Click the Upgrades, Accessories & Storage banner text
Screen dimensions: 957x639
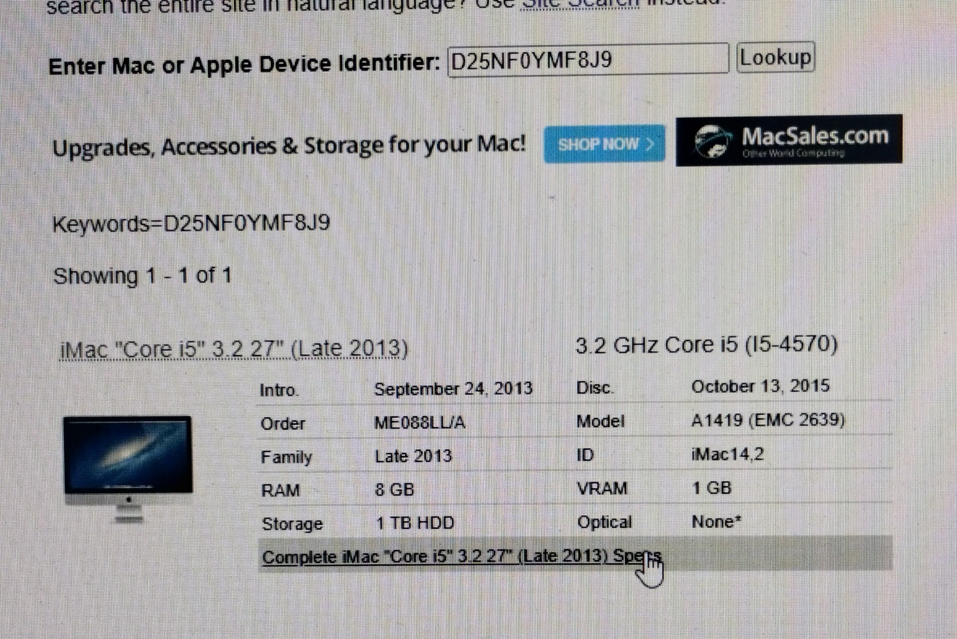(x=289, y=146)
